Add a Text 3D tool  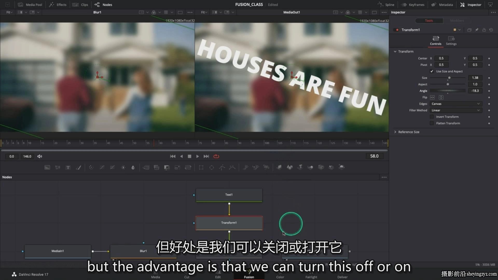300,167
